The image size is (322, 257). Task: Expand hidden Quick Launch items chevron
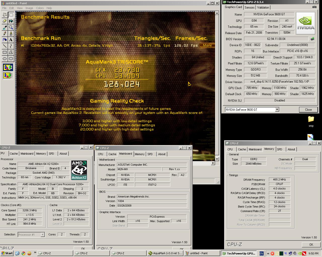tap(35, 252)
